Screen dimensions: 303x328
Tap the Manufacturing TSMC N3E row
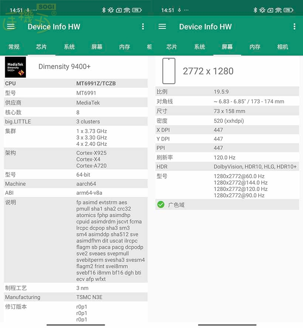click(76, 297)
